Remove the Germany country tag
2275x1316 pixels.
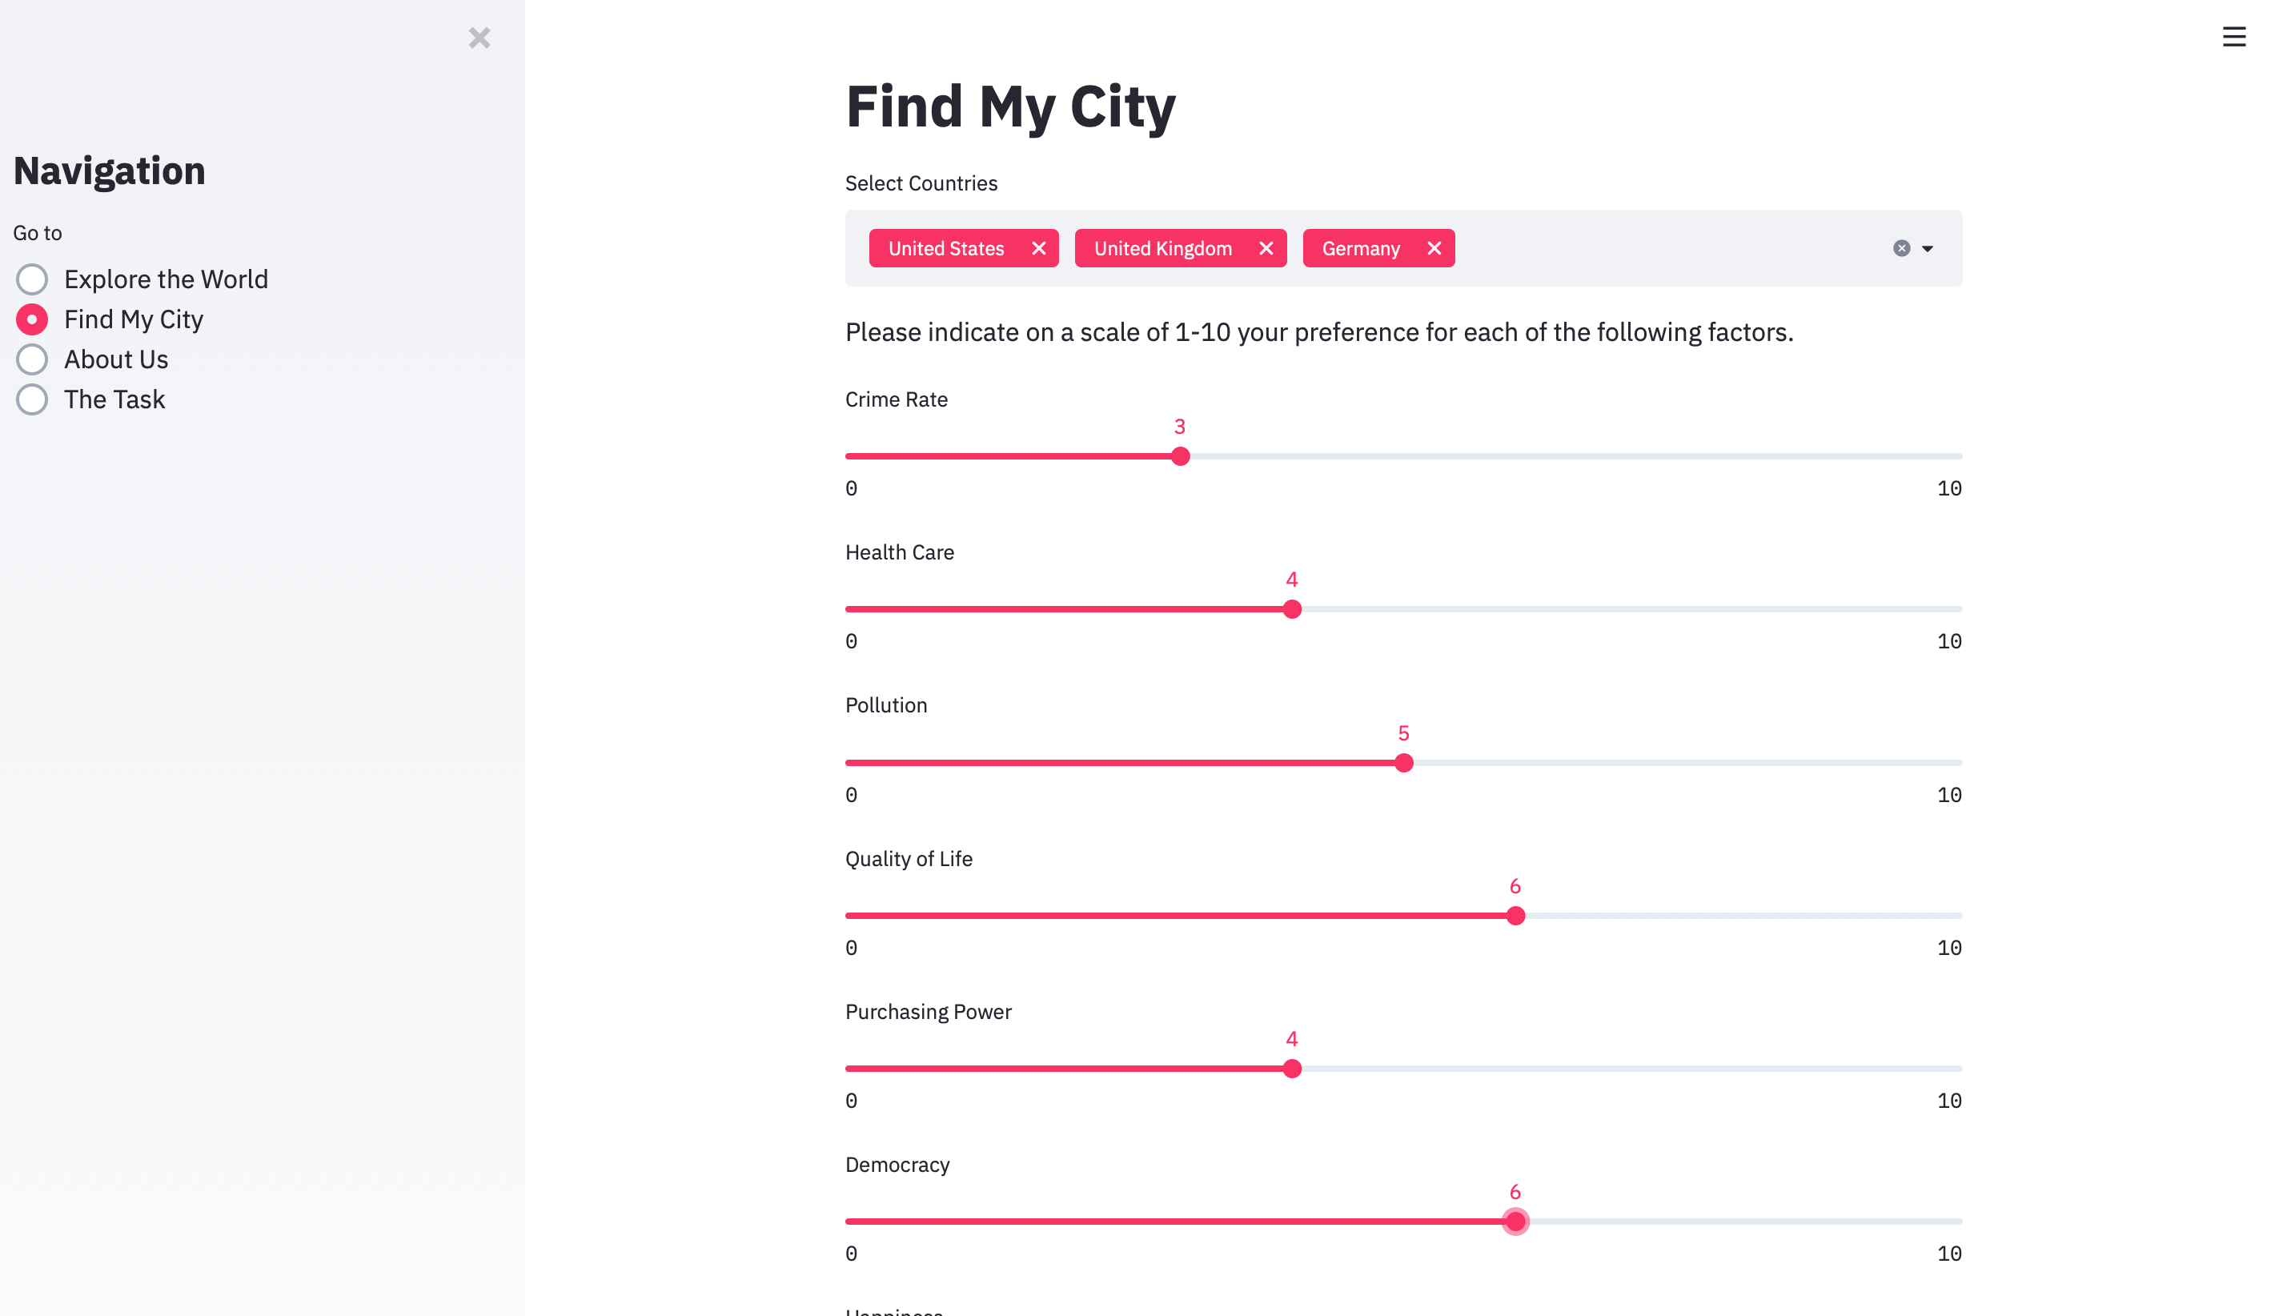click(x=1434, y=248)
